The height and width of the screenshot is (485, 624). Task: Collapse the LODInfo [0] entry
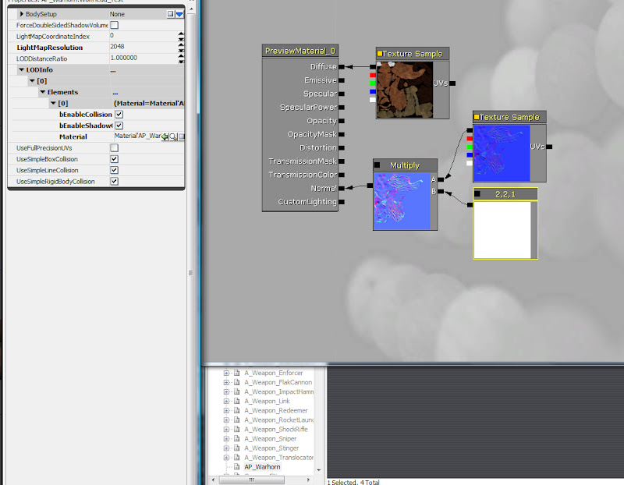coord(32,81)
